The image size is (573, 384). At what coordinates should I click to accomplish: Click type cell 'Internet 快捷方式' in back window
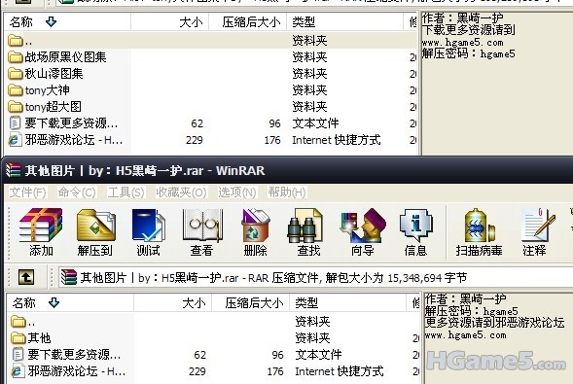[337, 140]
